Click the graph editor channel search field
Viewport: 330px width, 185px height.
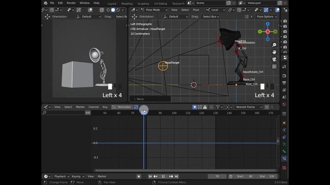[x=63, y=113]
